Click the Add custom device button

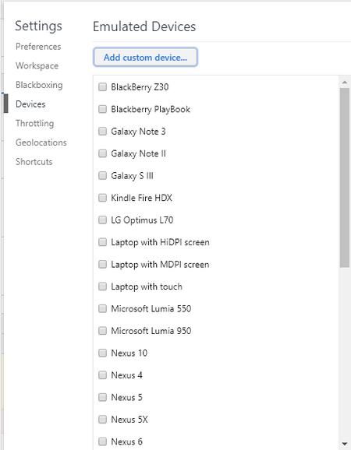tap(145, 57)
